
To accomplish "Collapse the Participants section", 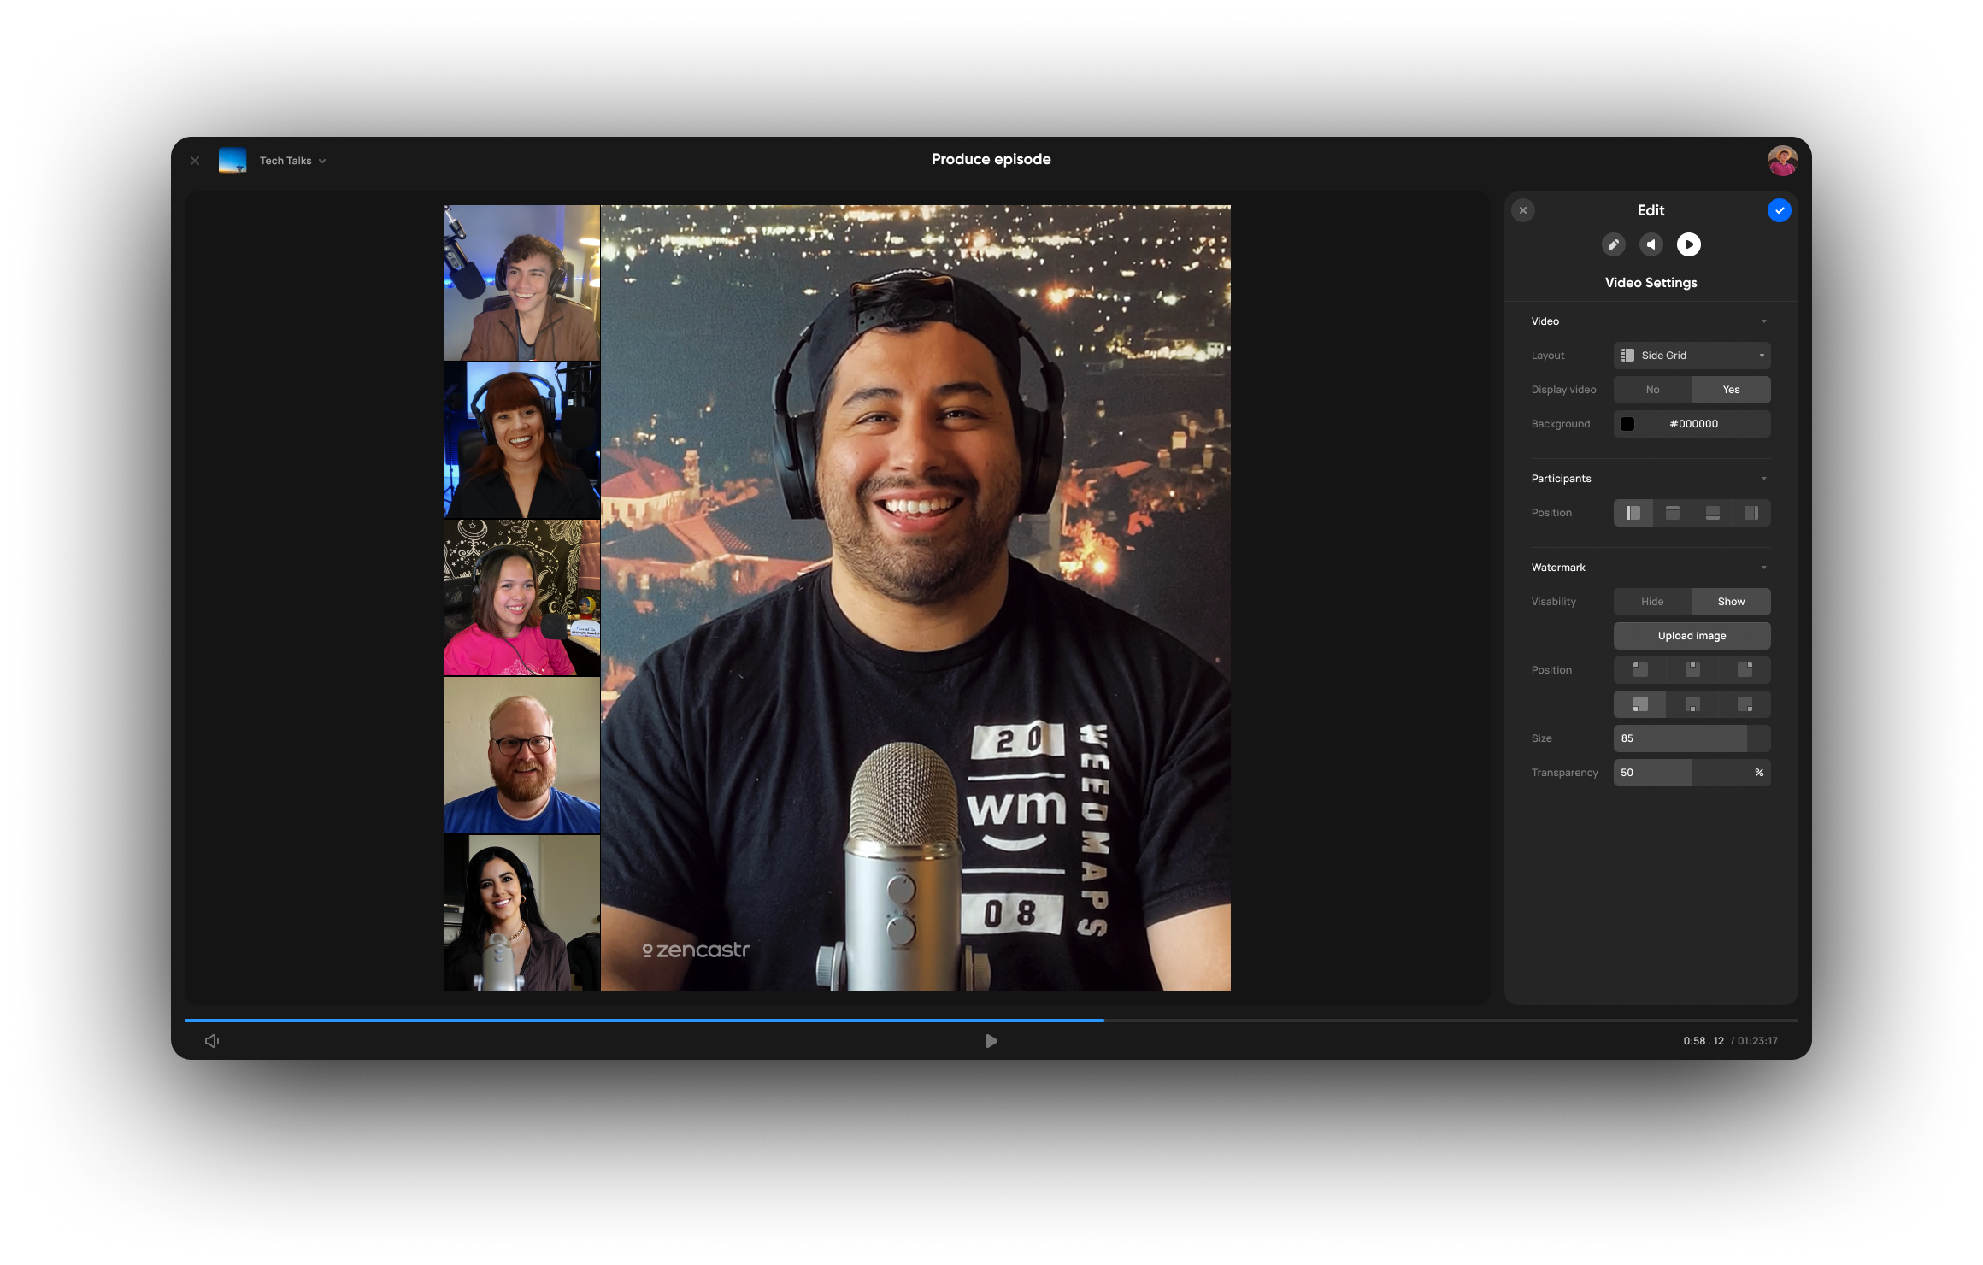I will coord(1763,479).
